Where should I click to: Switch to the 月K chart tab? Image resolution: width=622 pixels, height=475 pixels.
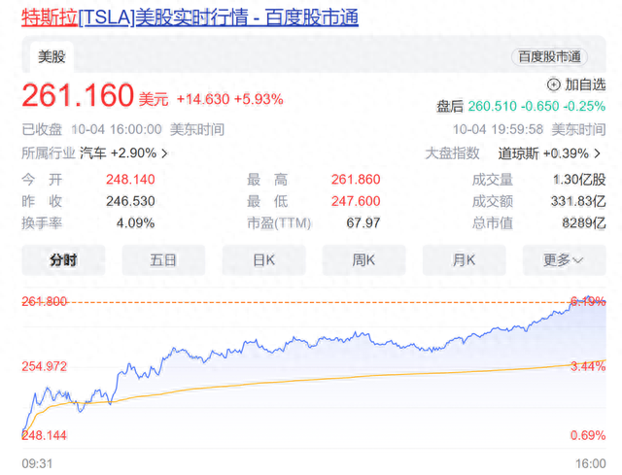coord(465,260)
